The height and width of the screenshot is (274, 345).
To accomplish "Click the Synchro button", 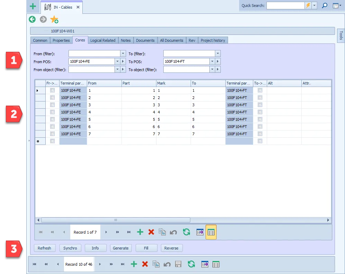I will click(x=70, y=248).
